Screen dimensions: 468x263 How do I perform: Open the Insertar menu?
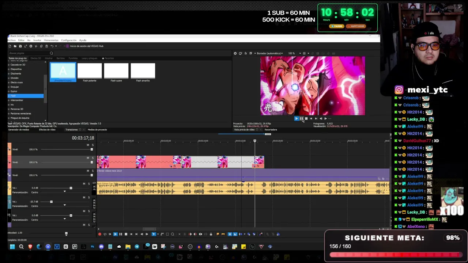click(x=37, y=40)
